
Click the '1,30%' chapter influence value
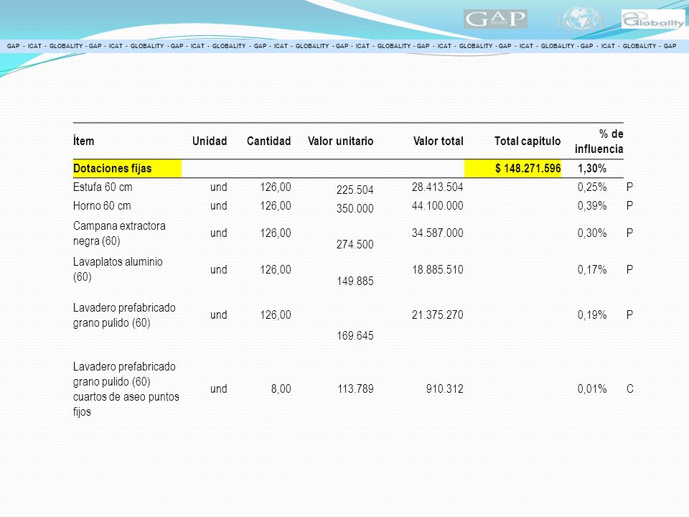pos(592,168)
